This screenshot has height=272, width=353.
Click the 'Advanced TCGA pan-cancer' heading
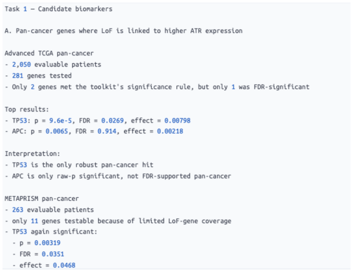click(49, 53)
